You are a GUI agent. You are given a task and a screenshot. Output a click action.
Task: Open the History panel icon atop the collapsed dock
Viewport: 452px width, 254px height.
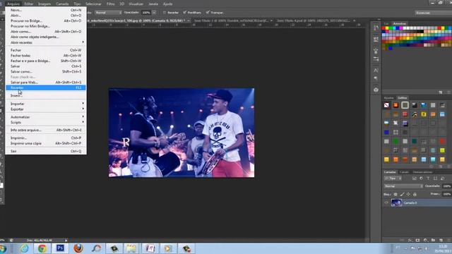[376, 28]
